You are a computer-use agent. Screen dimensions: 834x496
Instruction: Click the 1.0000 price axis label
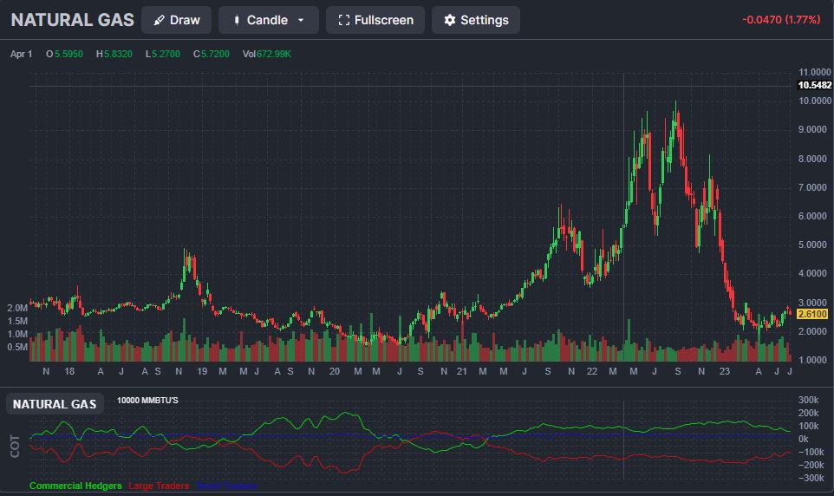(x=812, y=360)
